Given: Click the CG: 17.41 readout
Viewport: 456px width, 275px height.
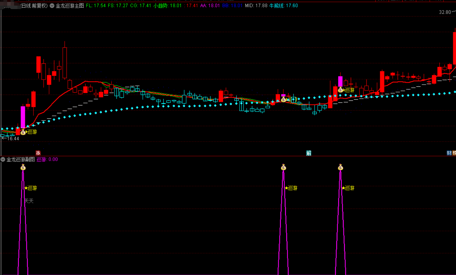Looking at the screenshot, I should (141, 6).
